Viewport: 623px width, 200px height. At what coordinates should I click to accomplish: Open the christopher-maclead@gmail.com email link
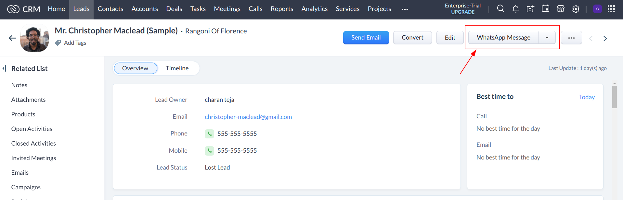(x=248, y=117)
